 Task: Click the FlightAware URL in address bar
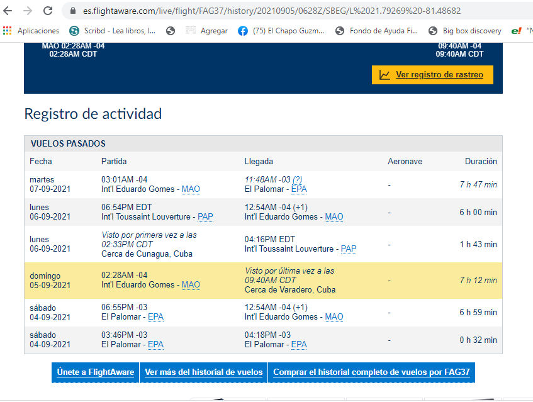tap(272, 11)
